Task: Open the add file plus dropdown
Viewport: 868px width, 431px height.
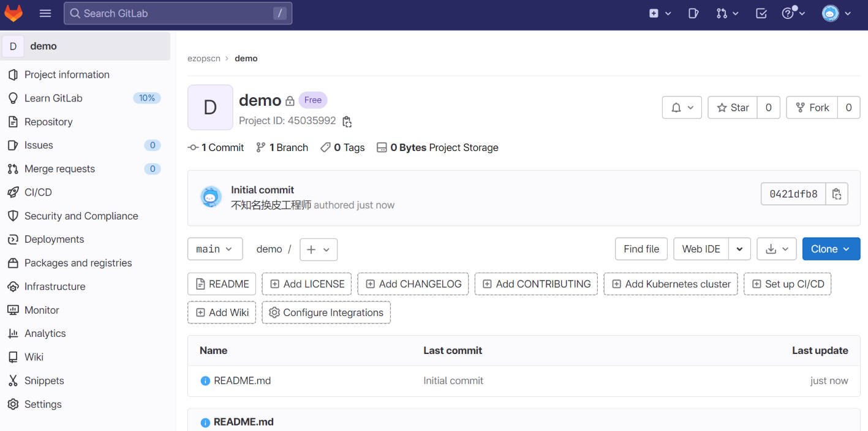Action: click(319, 249)
